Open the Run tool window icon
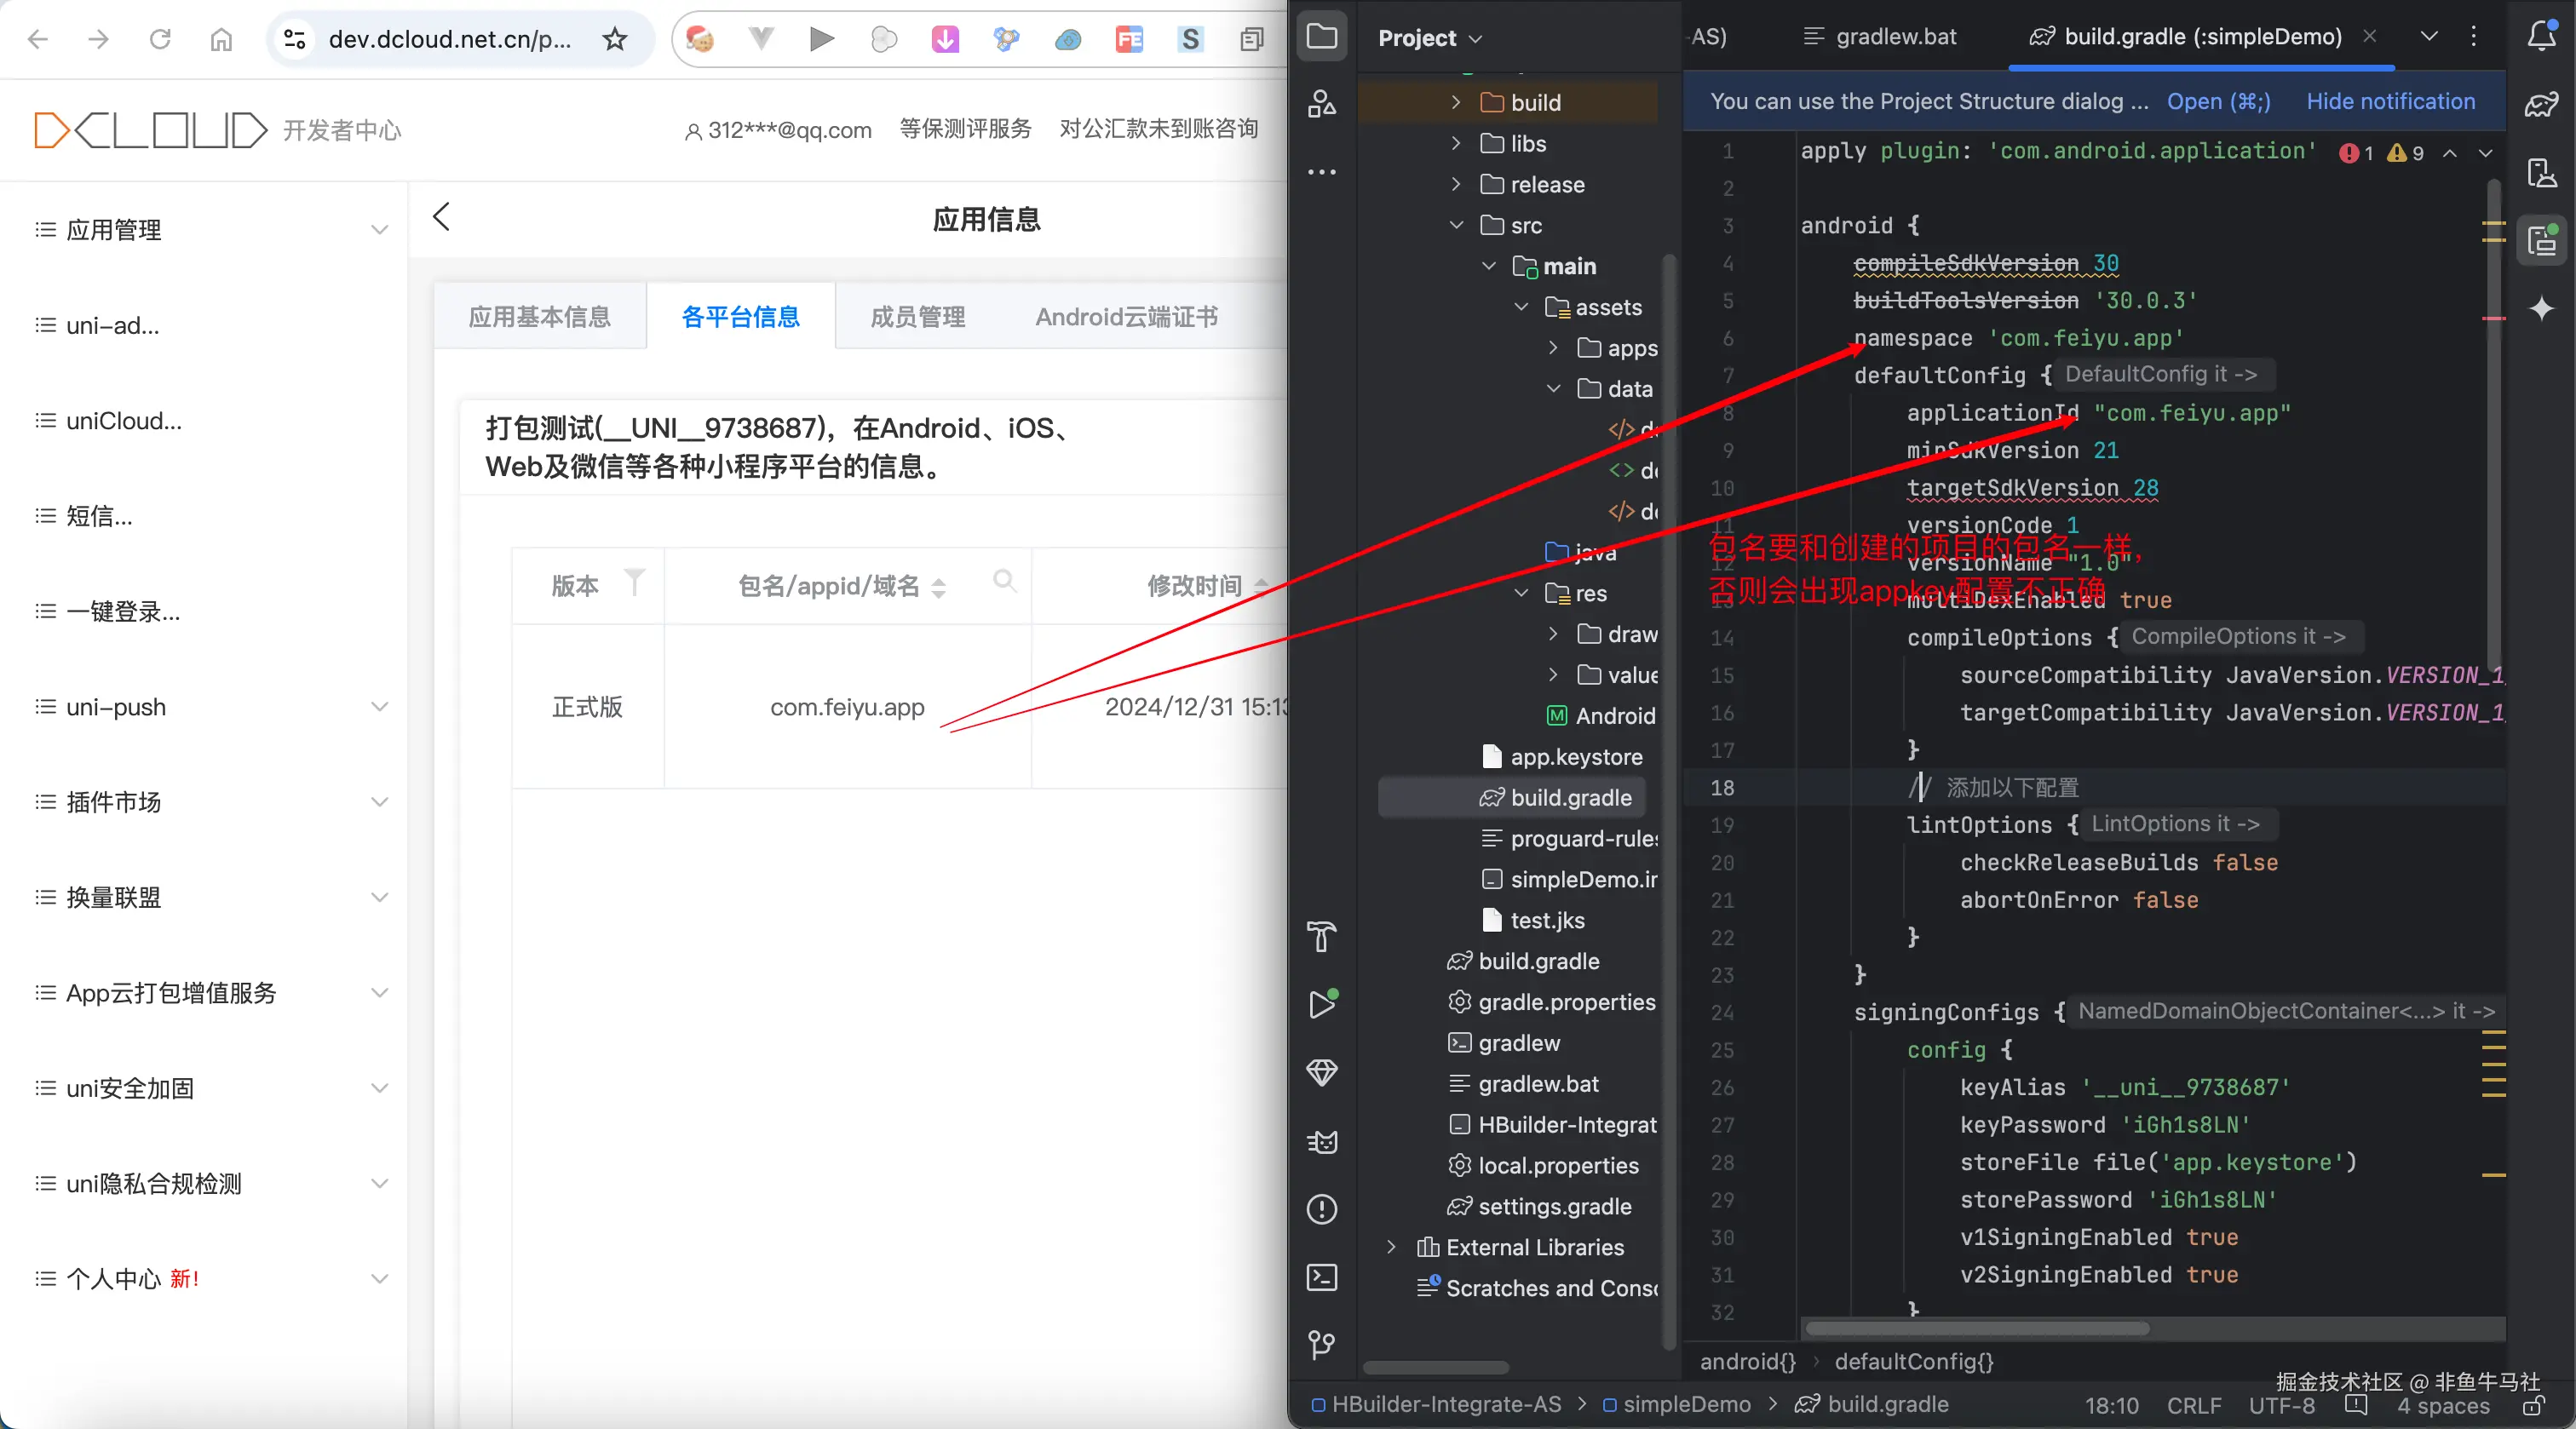 1321,1004
